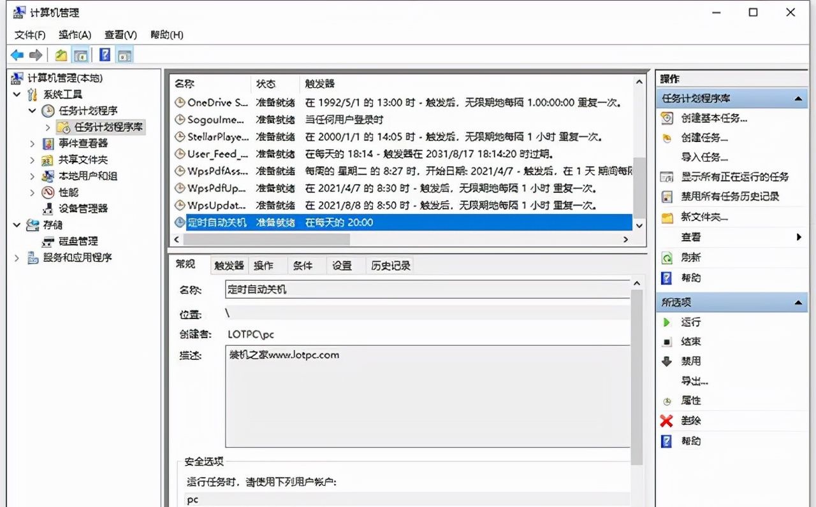This screenshot has width=816, height=507.
Task: Expand the 事件查看器 tree node
Action: click(33, 143)
